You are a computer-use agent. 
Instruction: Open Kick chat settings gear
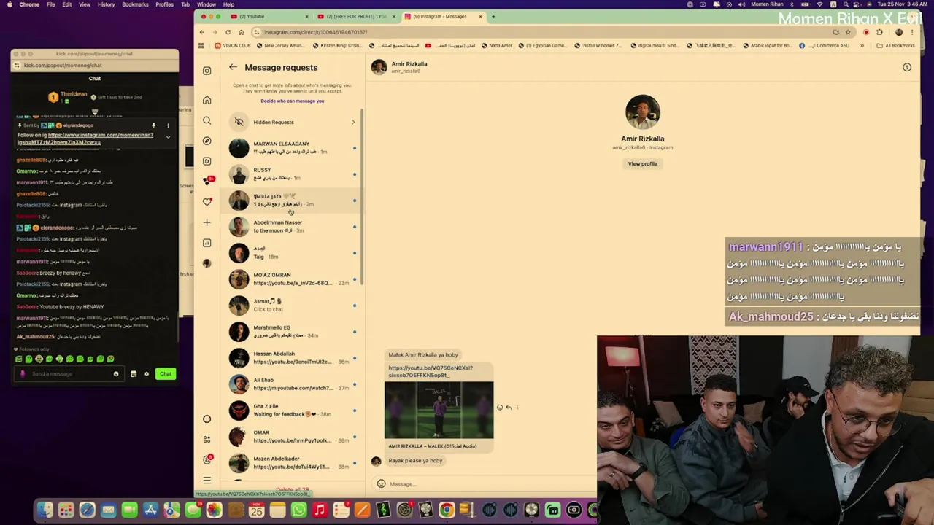(147, 374)
